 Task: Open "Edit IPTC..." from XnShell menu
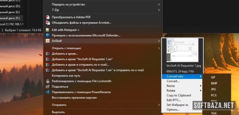174,100
